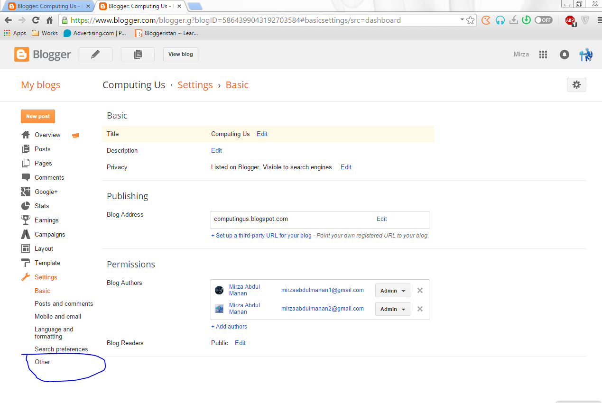Open first Mirza Abdul Manan author profile
The width and height of the screenshot is (602, 403).
[x=244, y=290]
